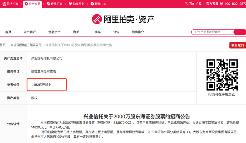Open 官方客服 link

pos(212,4)
